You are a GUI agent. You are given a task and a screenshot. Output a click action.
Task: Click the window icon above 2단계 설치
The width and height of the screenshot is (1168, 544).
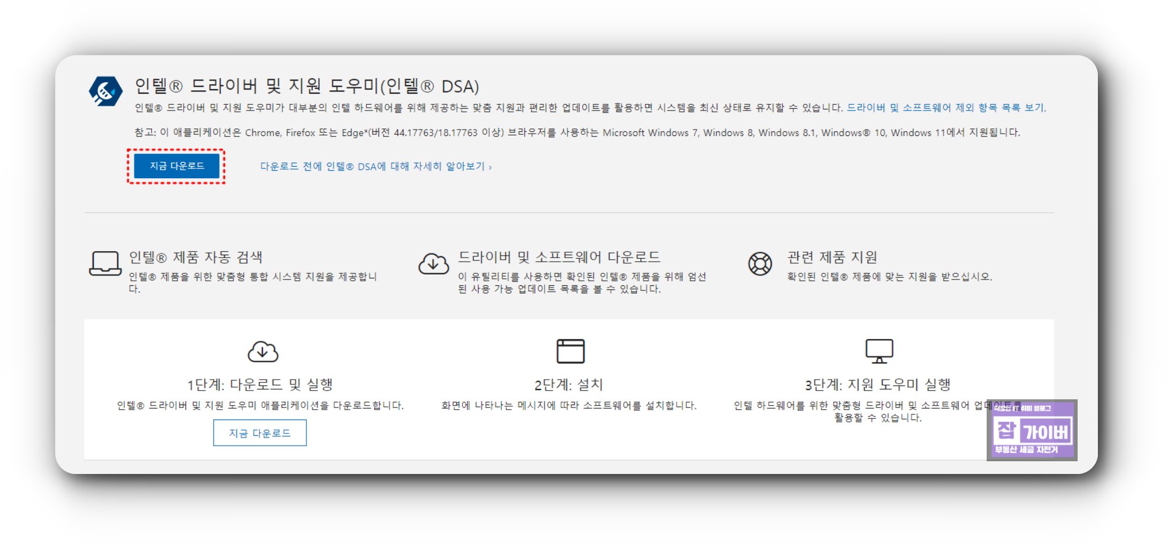(570, 351)
